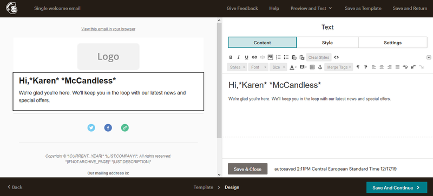The image size is (433, 196).
Task: Click the preview scrollbar down arrow
Action: pos(219,174)
